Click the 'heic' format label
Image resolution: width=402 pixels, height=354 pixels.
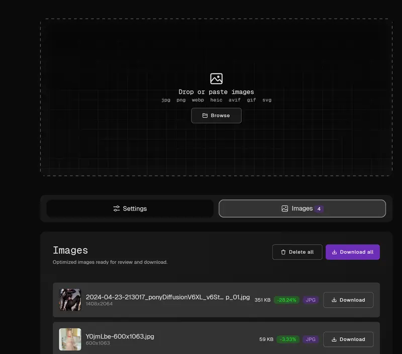coord(216,100)
